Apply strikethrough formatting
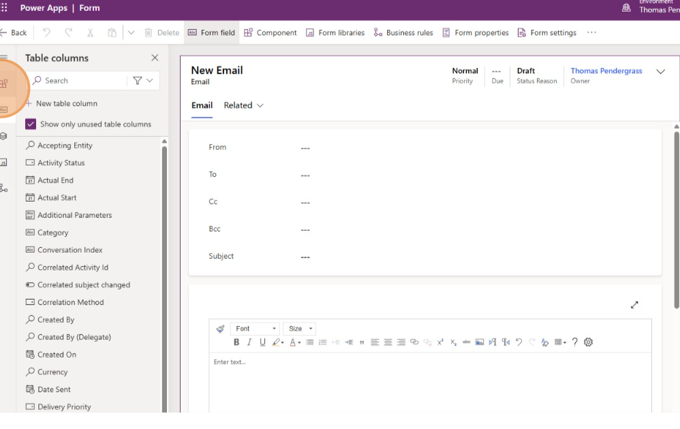 467,342
